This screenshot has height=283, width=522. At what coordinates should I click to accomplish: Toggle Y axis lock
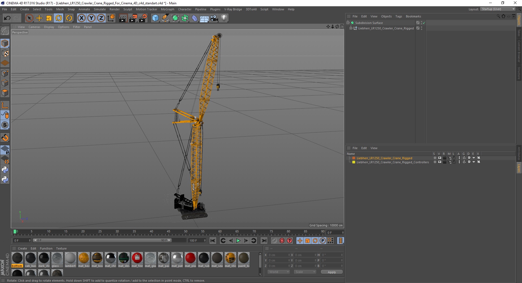point(91,18)
